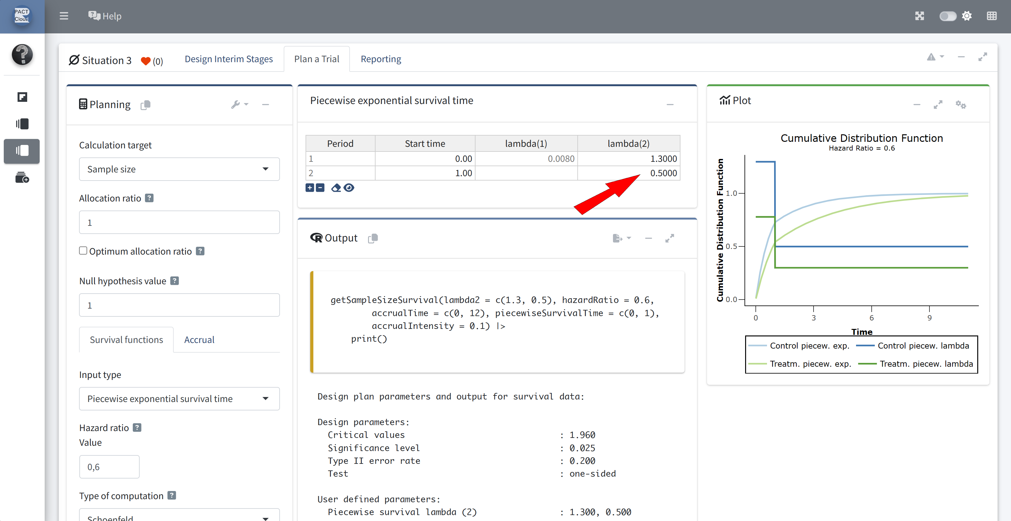Switch to Design Interim Stages tab
The image size is (1011, 521).
point(228,59)
